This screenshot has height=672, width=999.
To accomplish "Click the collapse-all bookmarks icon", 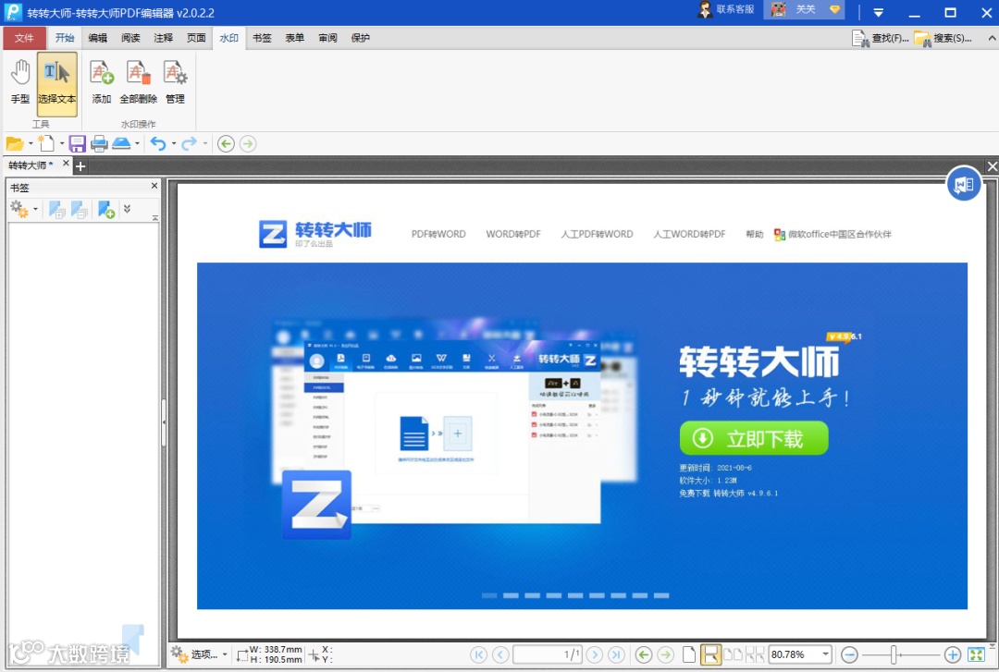I will [x=79, y=210].
